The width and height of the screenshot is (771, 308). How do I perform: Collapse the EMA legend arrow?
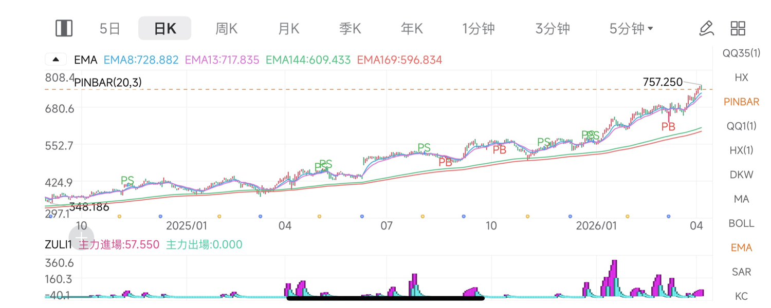pos(56,60)
